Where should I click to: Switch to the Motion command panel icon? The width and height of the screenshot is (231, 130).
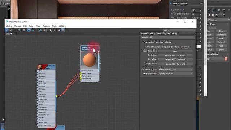point(219,10)
